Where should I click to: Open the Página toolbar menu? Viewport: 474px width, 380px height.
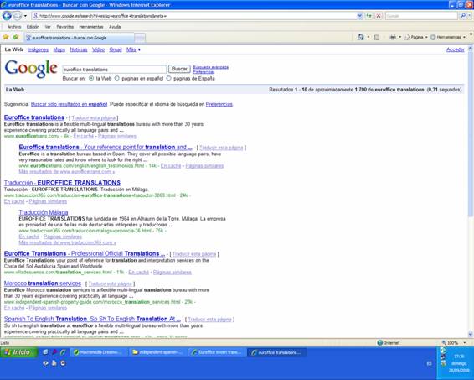tap(416, 37)
